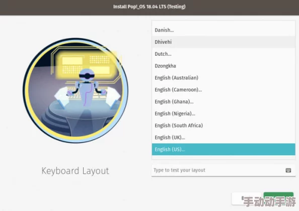The width and height of the screenshot is (299, 211).
Task: Expand English (Cameroon)... variants
Action: (223, 89)
